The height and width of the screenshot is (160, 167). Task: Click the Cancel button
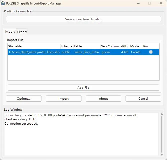pos(143,99)
